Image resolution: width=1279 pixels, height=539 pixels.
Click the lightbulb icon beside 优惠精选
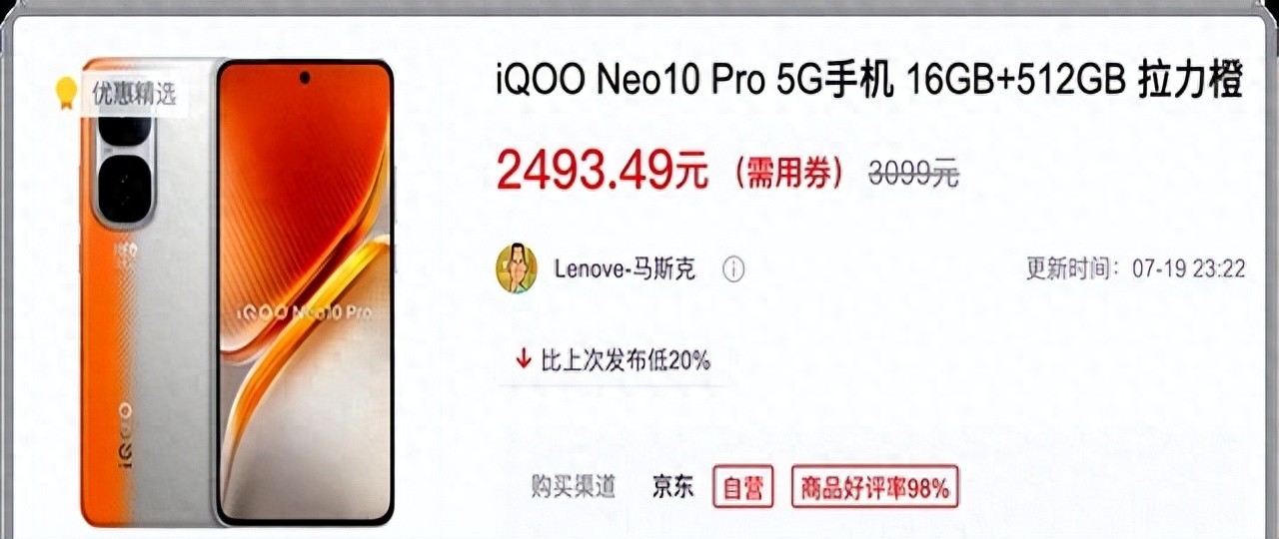point(66,93)
